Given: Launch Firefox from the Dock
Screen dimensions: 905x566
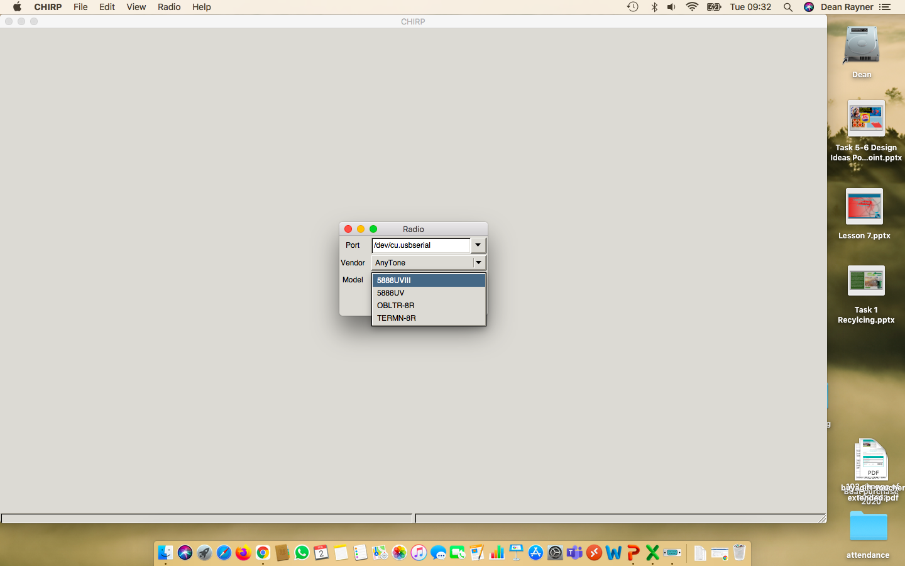Looking at the screenshot, I should click(243, 553).
